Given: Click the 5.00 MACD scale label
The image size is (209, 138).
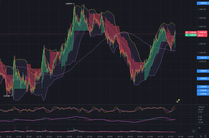Looking at the screenshot, I should coord(200,117).
